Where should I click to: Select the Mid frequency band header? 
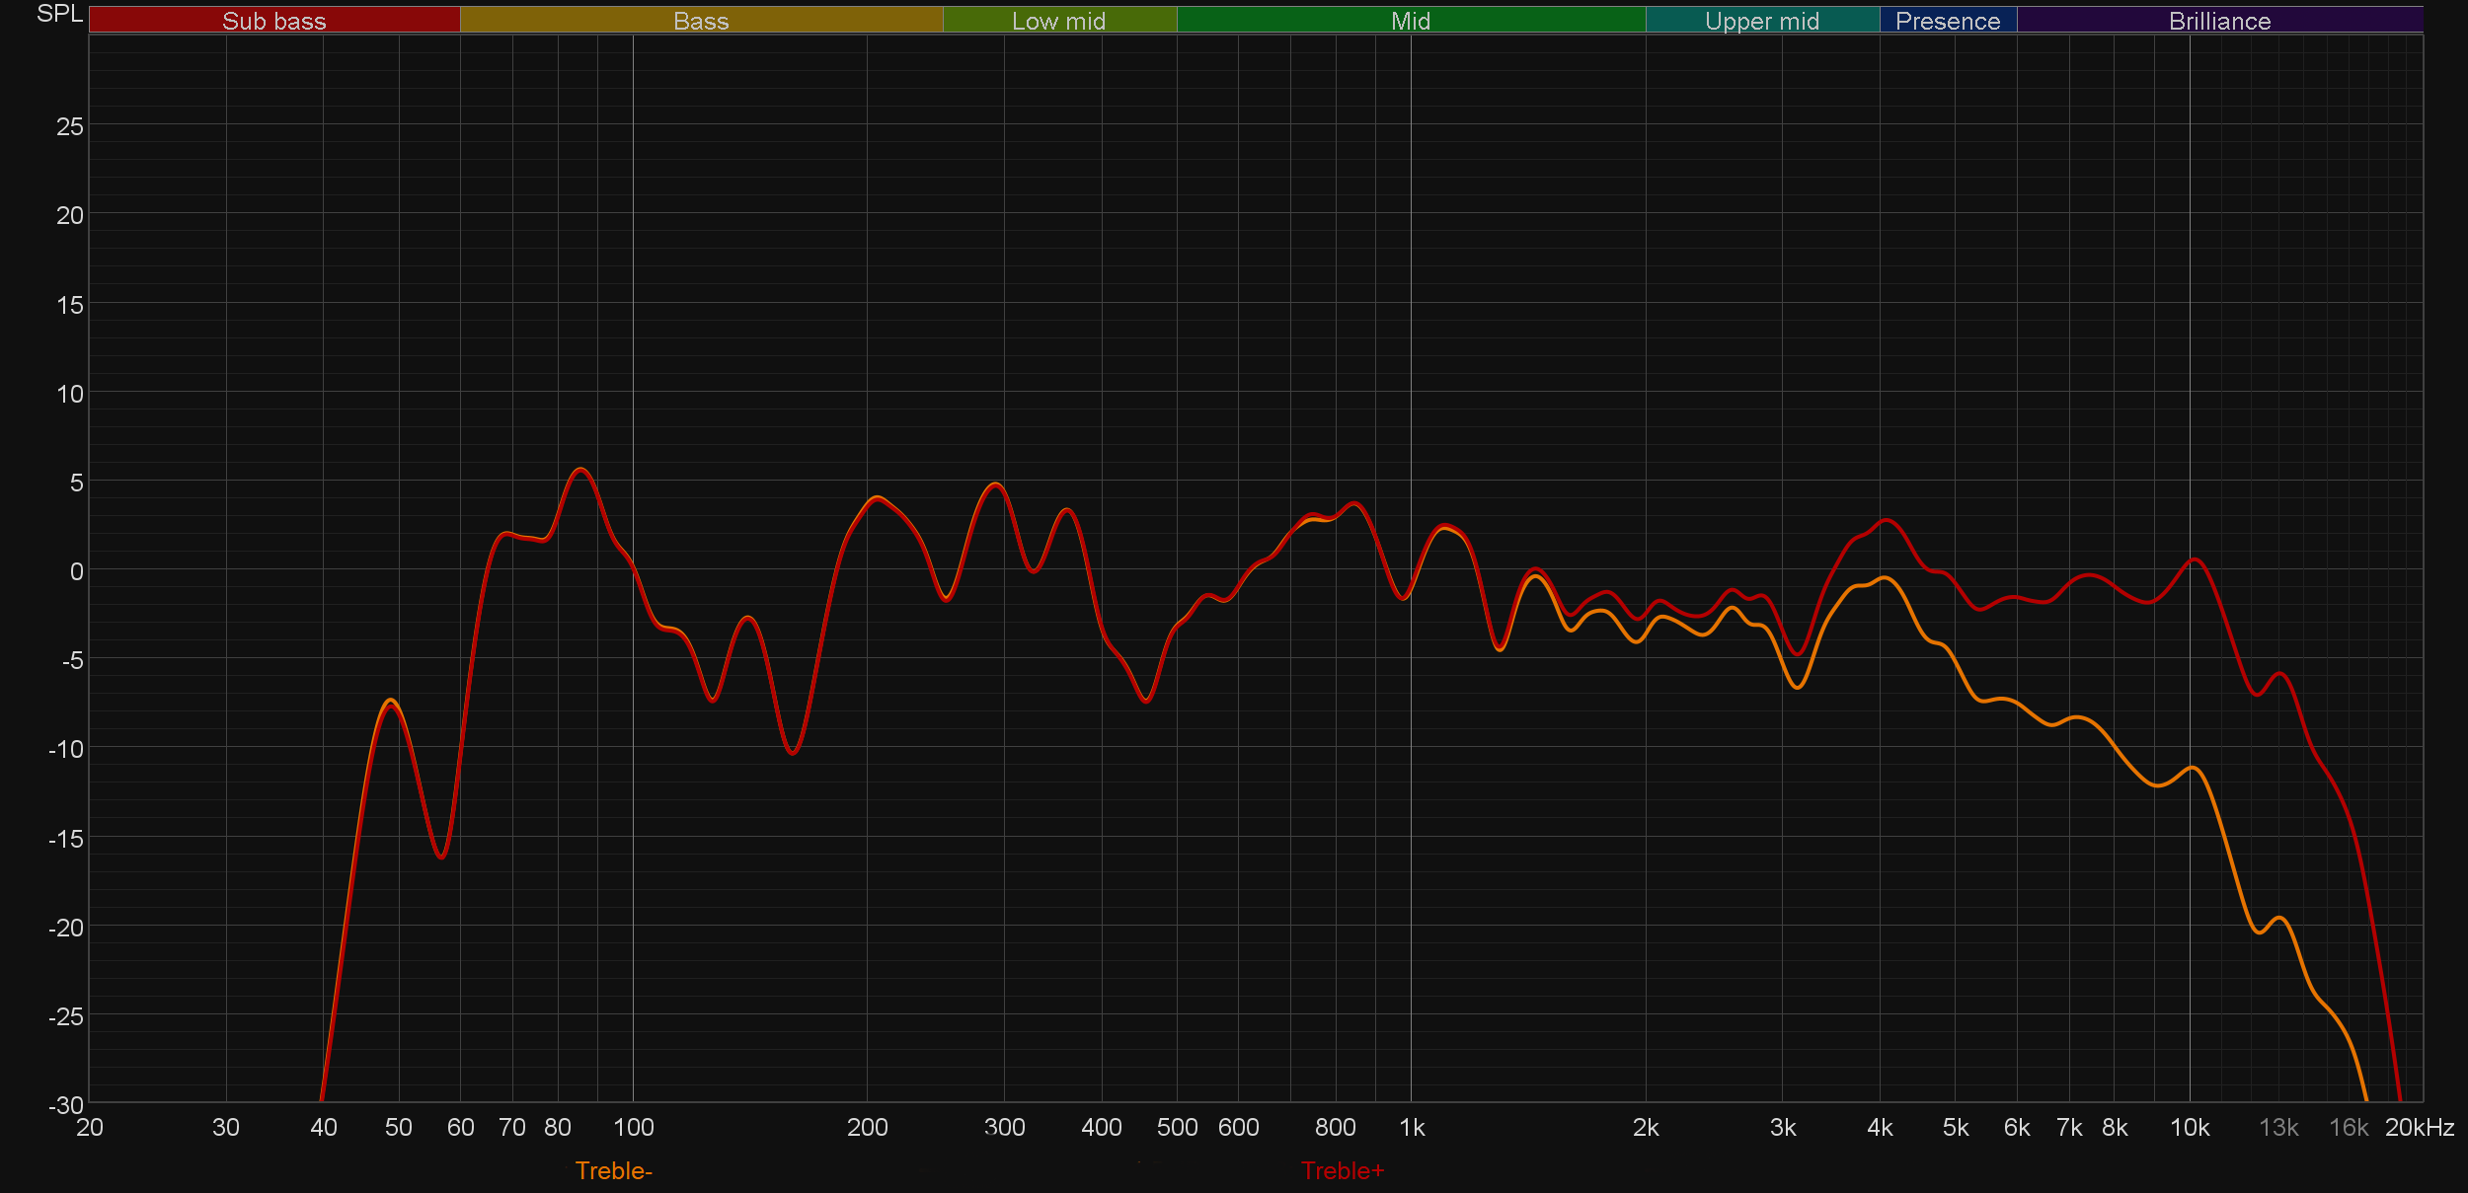pos(1410,21)
